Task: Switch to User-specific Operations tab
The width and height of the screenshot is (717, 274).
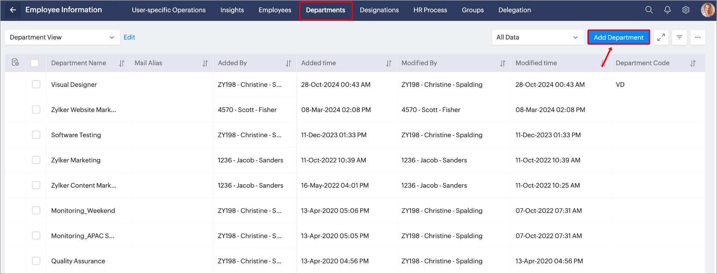Action: tap(169, 10)
